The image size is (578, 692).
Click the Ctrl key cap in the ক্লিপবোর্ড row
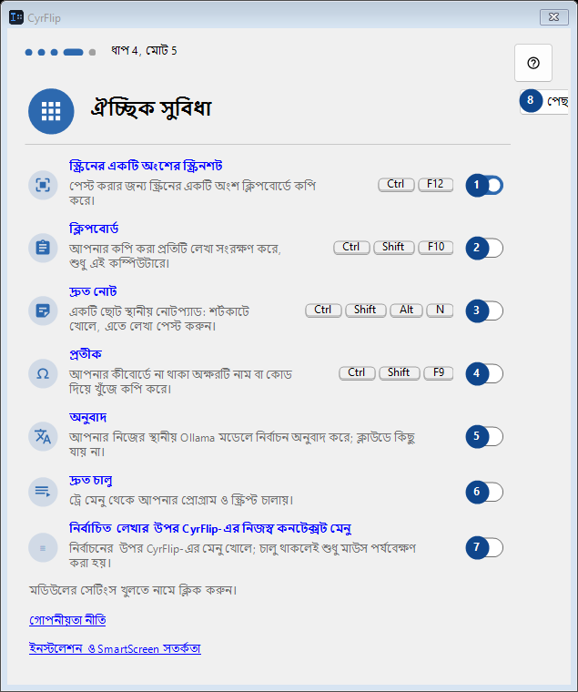[x=351, y=247]
